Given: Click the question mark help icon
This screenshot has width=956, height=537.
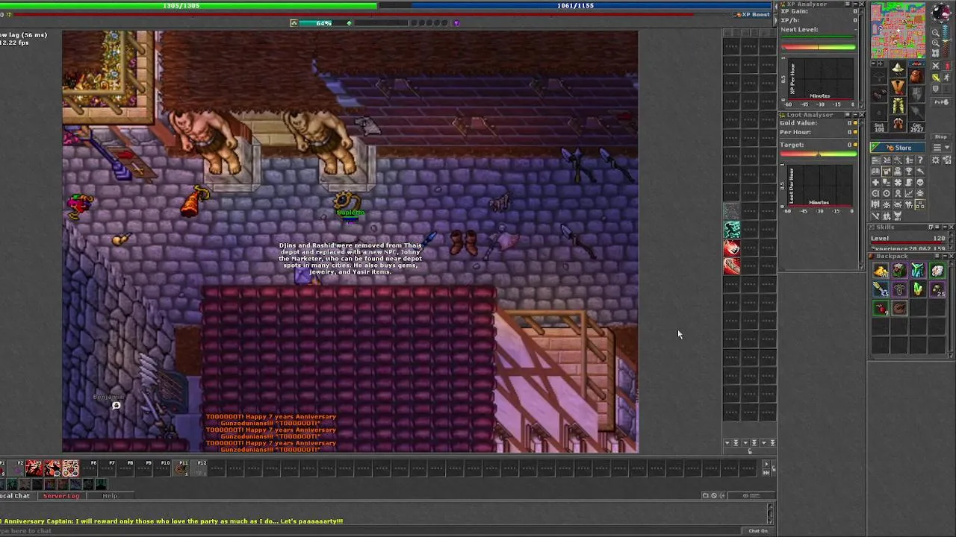Looking at the screenshot, I should pos(920,160).
